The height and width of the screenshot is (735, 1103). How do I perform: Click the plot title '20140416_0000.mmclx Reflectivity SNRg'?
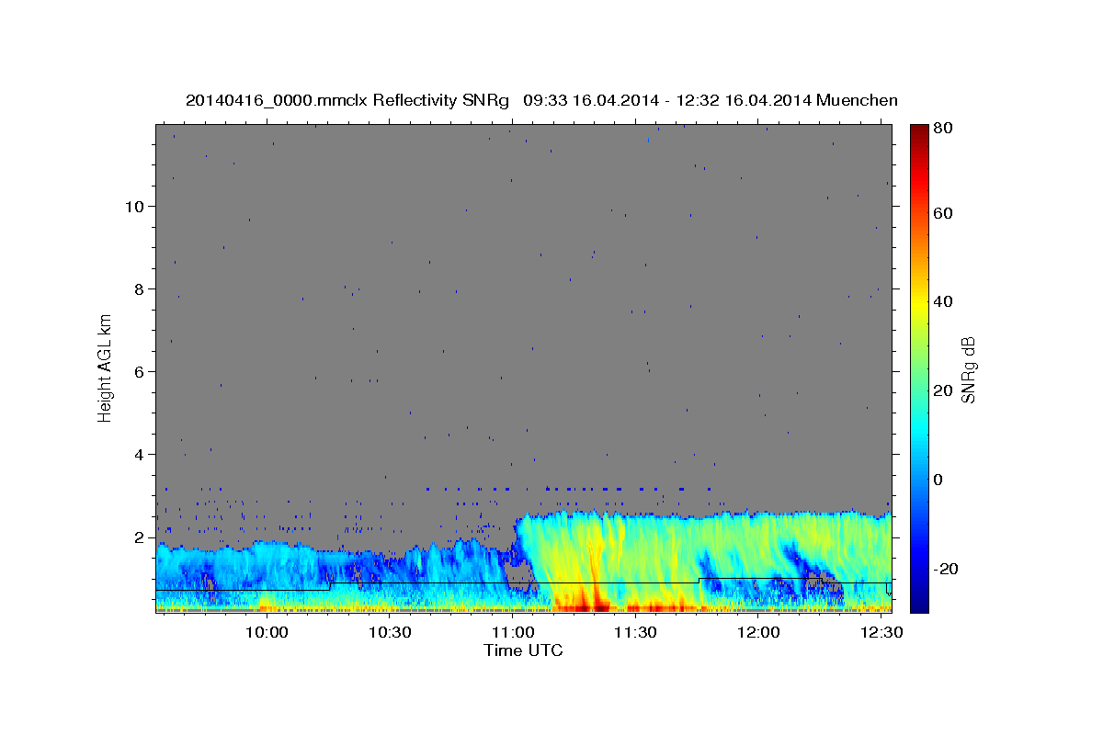click(347, 100)
